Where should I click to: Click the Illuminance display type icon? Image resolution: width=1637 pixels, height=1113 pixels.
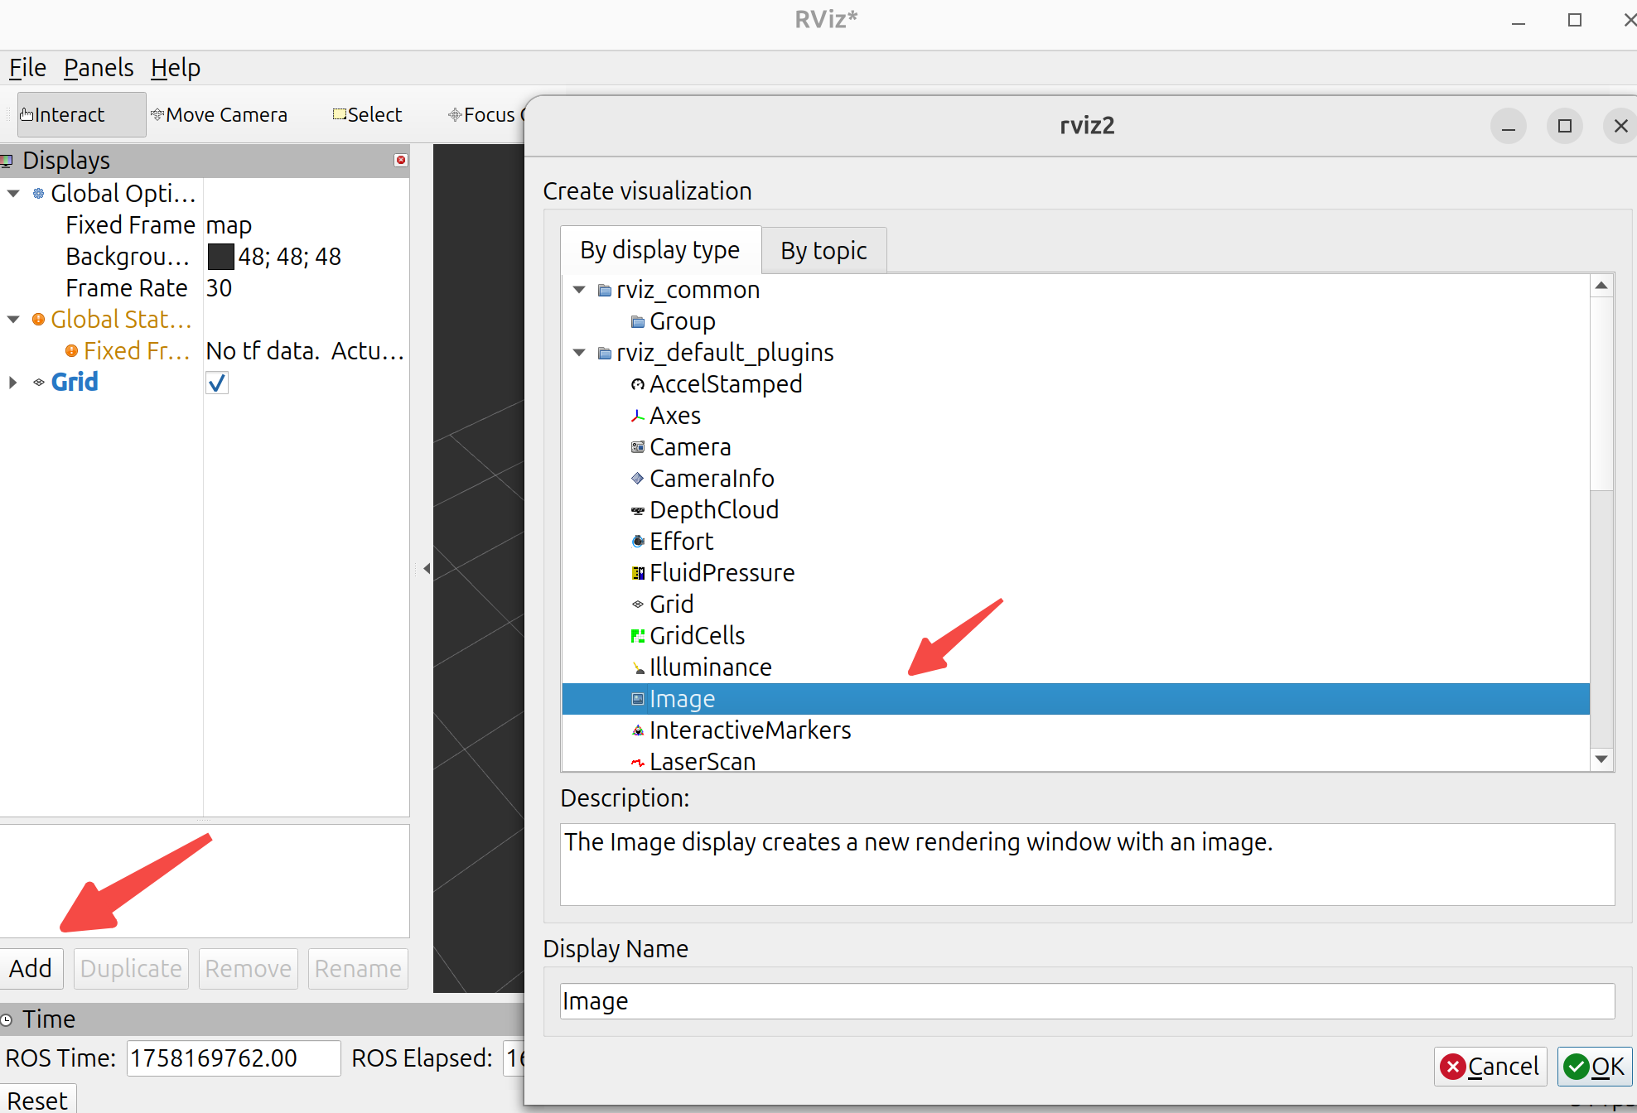(637, 667)
